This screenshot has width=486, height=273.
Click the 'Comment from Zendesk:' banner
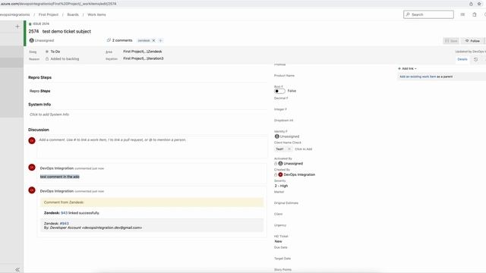point(152,202)
